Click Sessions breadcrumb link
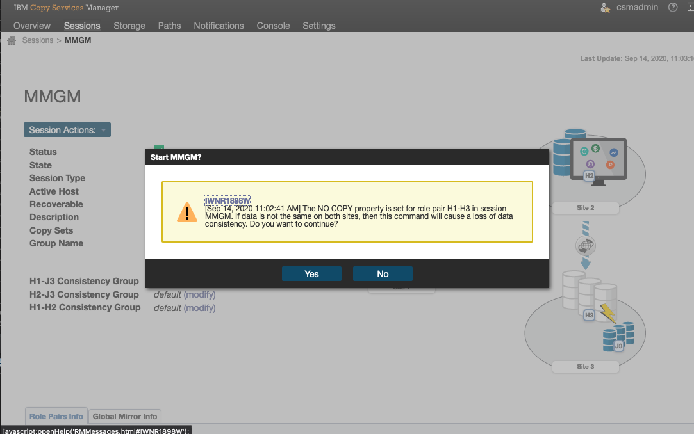 (x=38, y=40)
